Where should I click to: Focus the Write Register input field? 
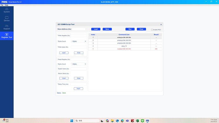[79, 36]
